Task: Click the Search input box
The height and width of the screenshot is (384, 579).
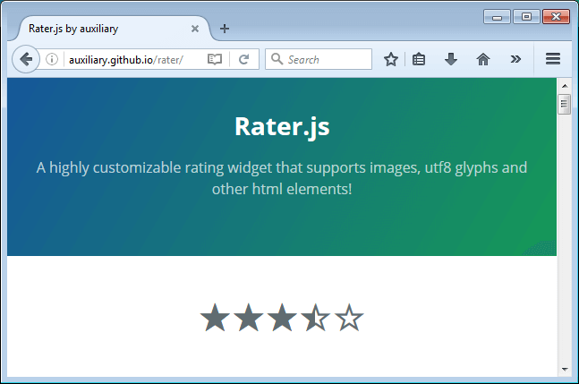Action: (x=319, y=59)
